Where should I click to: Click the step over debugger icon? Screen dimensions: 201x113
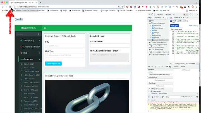tap(152, 67)
